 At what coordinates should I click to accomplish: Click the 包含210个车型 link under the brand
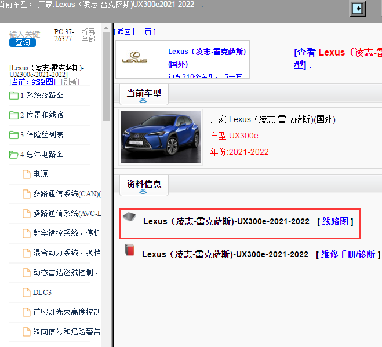[x=205, y=76]
